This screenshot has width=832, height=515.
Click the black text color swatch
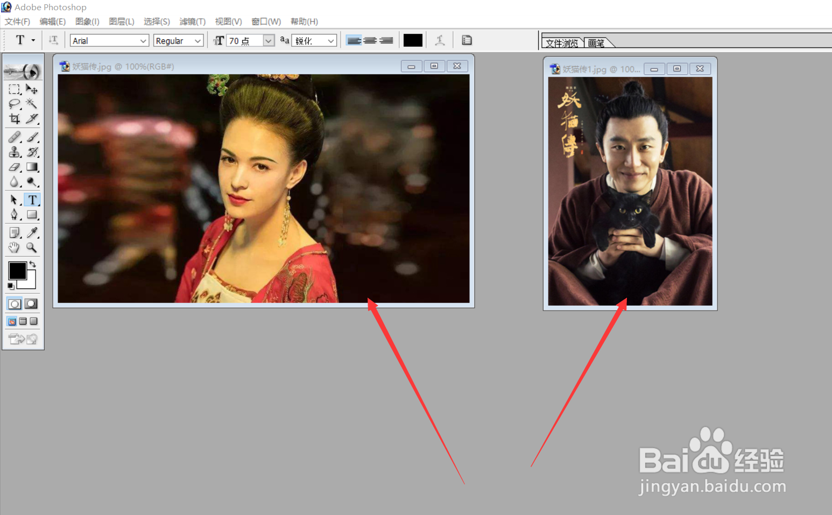[413, 40]
